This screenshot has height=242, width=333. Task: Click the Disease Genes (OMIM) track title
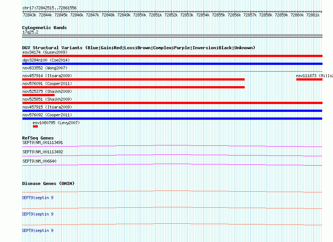point(48,183)
